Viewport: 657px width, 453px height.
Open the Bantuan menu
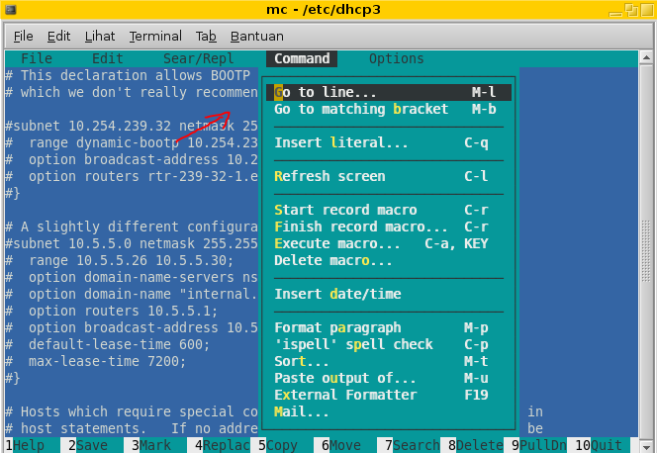point(257,37)
